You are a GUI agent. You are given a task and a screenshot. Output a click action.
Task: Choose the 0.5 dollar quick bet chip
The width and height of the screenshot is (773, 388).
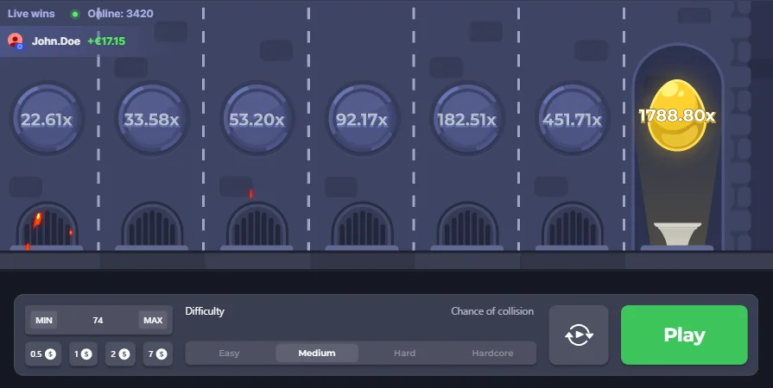tap(43, 354)
